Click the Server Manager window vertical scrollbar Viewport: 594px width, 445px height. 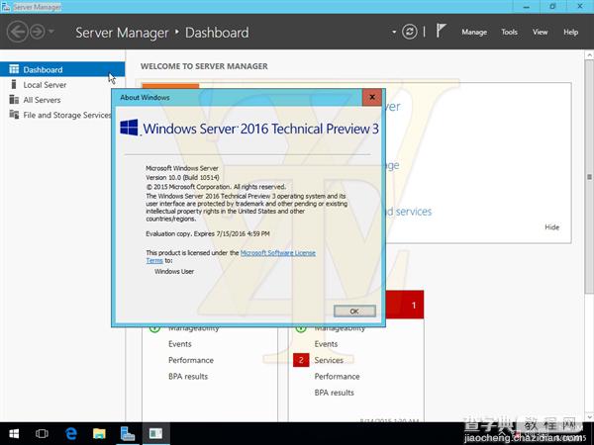click(x=589, y=176)
